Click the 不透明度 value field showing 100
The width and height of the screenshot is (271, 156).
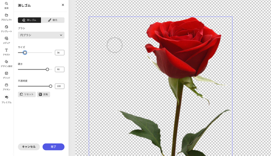click(60, 86)
